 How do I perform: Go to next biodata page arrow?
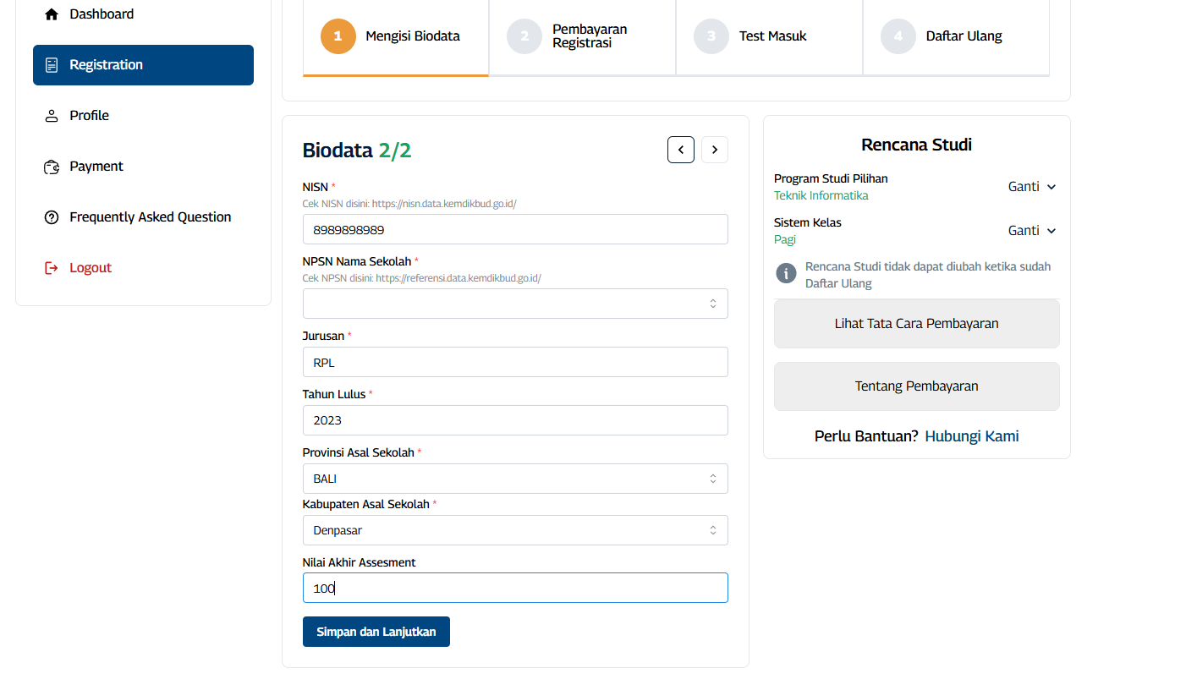(715, 150)
